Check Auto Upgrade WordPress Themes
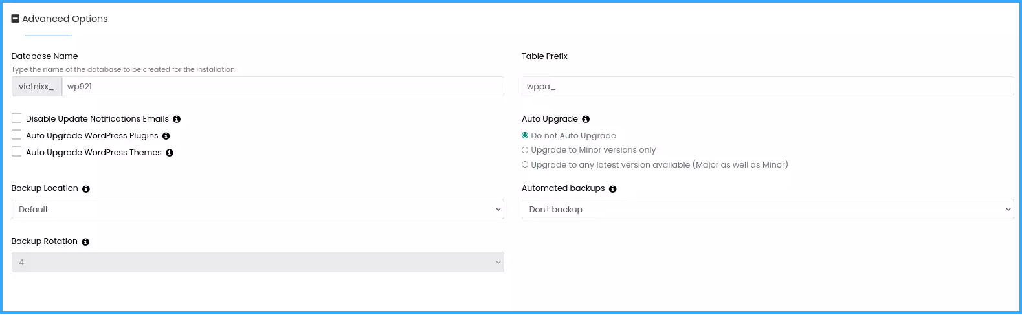 click(17, 152)
